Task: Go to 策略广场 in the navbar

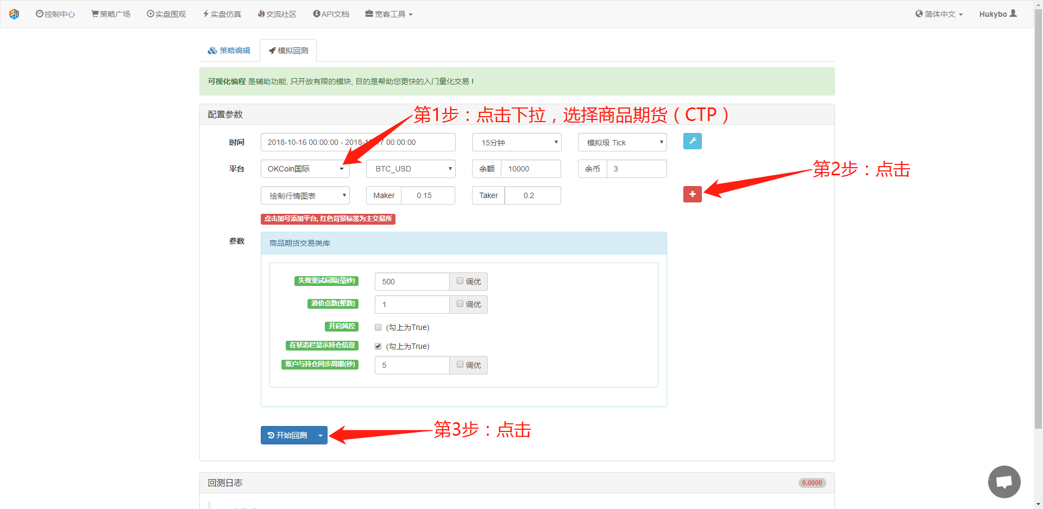Action: coord(111,14)
